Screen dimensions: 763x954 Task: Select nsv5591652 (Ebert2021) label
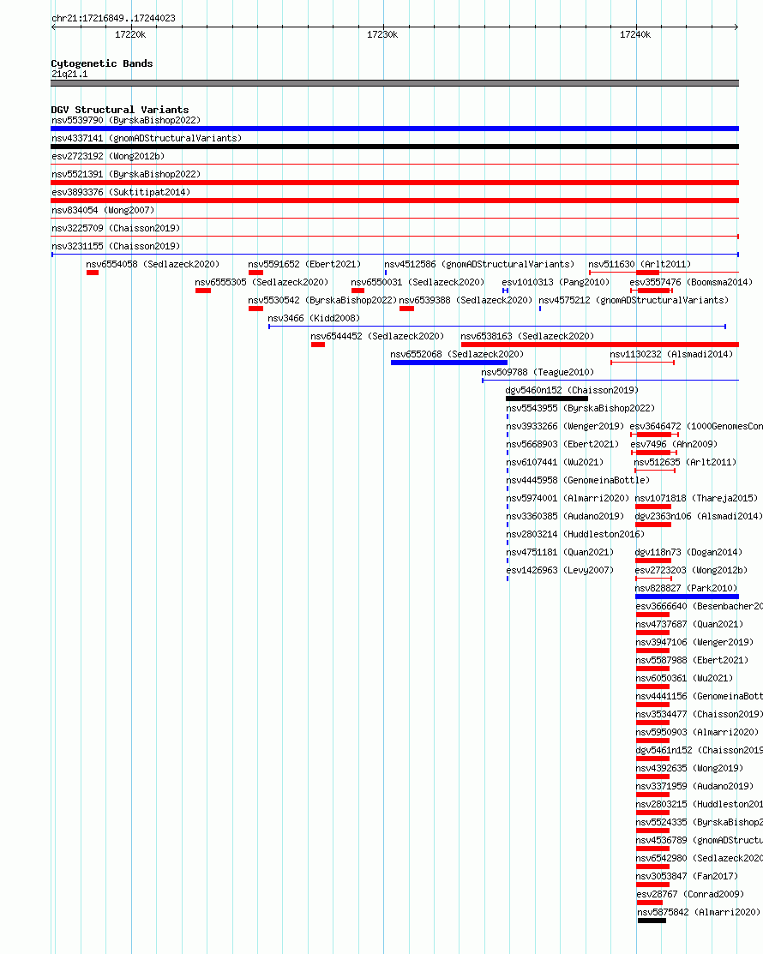[x=304, y=264]
